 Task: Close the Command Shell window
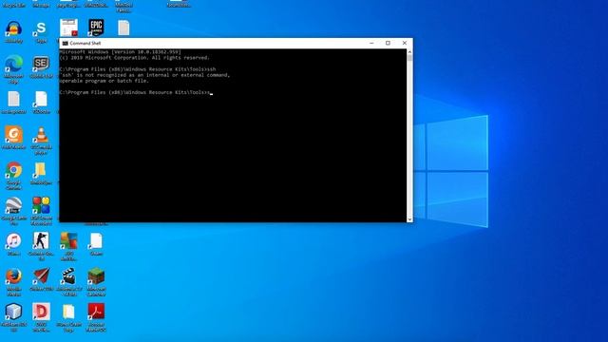(405, 43)
